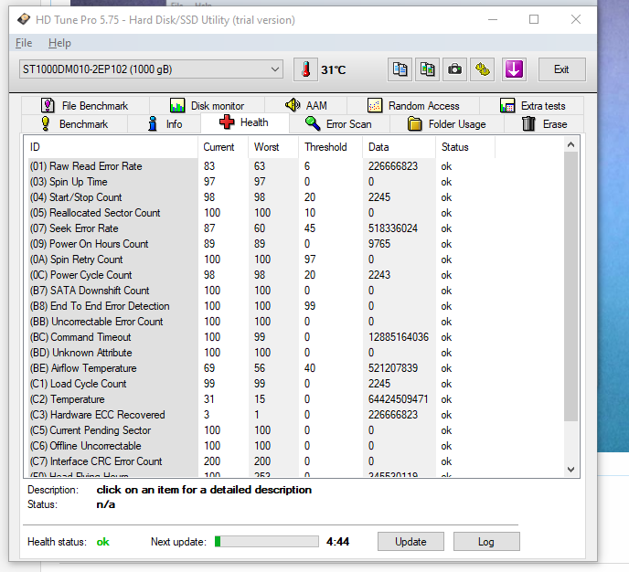Click the green Health status ok text
This screenshot has width=629, height=572.
coord(102,542)
